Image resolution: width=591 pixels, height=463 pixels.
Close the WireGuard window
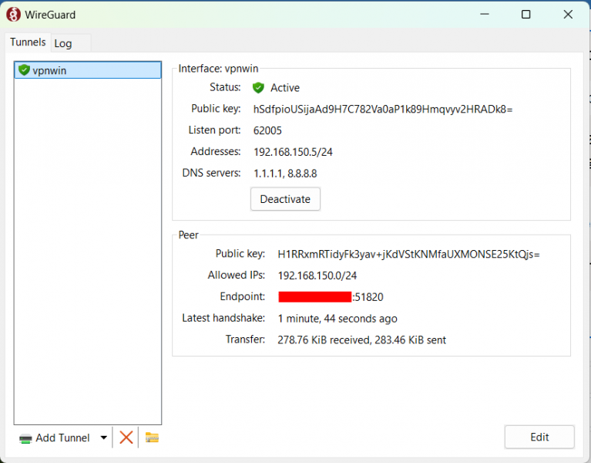[568, 15]
